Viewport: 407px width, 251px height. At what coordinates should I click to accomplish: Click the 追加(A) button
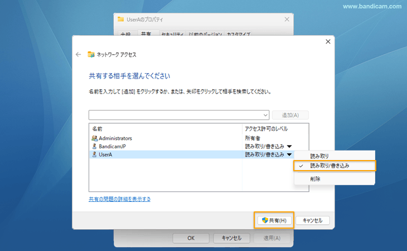pos(290,115)
